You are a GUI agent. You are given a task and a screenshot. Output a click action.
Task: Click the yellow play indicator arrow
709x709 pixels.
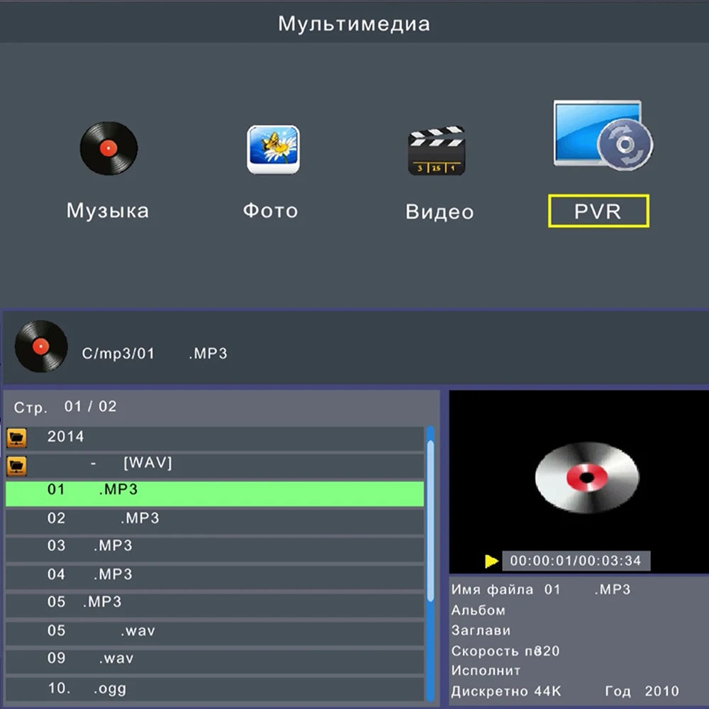[x=491, y=561]
